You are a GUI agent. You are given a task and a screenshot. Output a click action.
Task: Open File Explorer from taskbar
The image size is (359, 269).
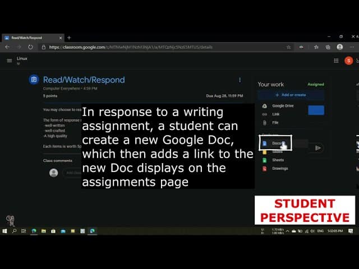click(x=44, y=231)
